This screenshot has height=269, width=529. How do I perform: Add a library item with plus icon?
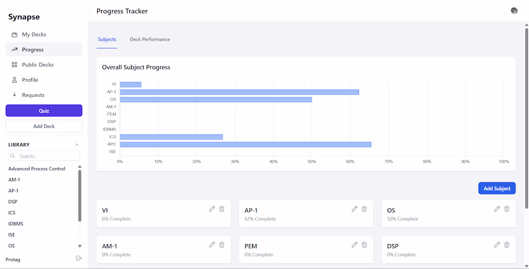click(77, 145)
